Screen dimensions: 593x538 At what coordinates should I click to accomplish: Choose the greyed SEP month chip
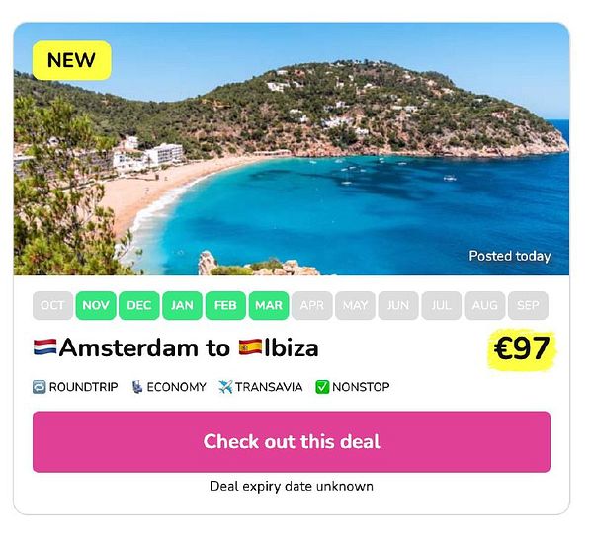point(528,305)
